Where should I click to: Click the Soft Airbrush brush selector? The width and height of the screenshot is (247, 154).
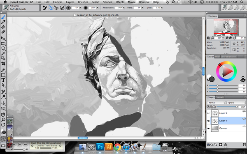tap(21, 8)
